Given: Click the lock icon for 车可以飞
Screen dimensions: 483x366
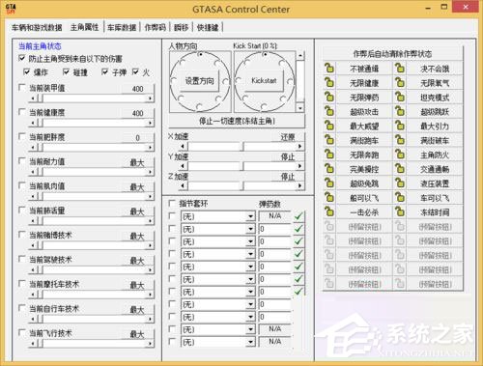Looking at the screenshot, I should point(400,198).
